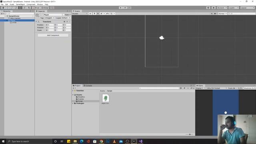This screenshot has width=256, height=144.
Task: Toggle the Global handle rotation button
Action: [x=45, y=8]
